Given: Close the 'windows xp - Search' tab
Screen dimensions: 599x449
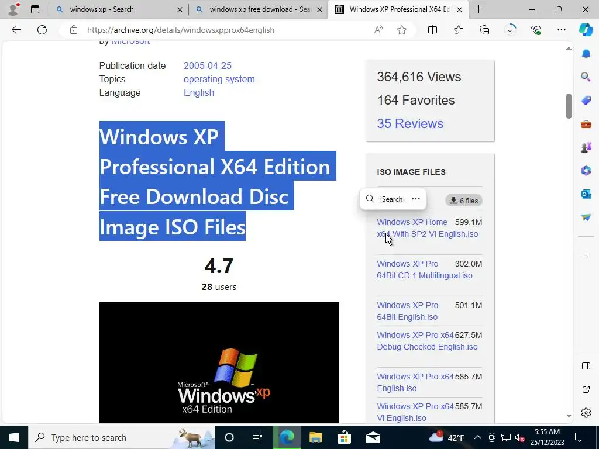Looking at the screenshot, I should pyautogui.click(x=180, y=9).
